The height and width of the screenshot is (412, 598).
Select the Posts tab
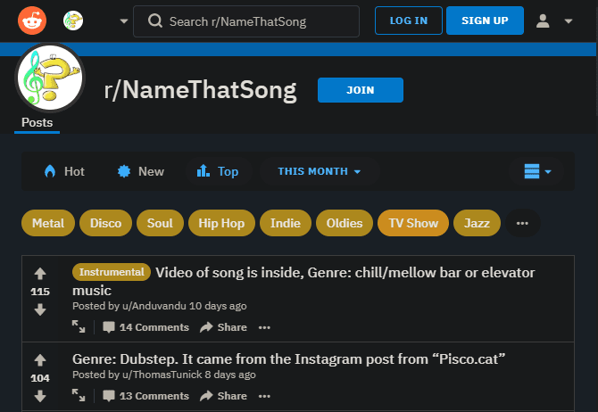37,122
